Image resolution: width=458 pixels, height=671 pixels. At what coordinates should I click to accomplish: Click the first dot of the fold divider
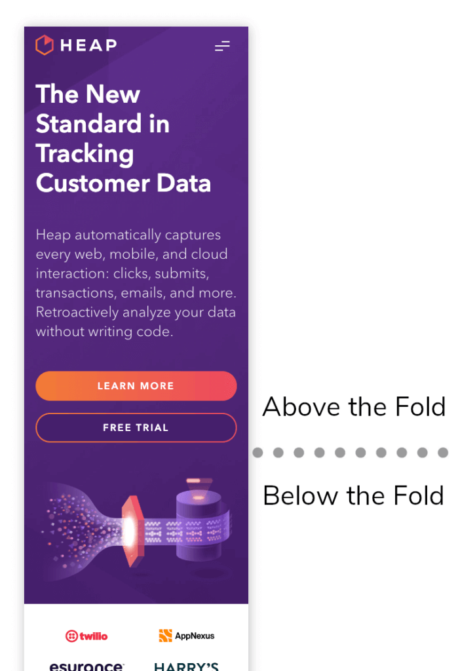coord(258,452)
